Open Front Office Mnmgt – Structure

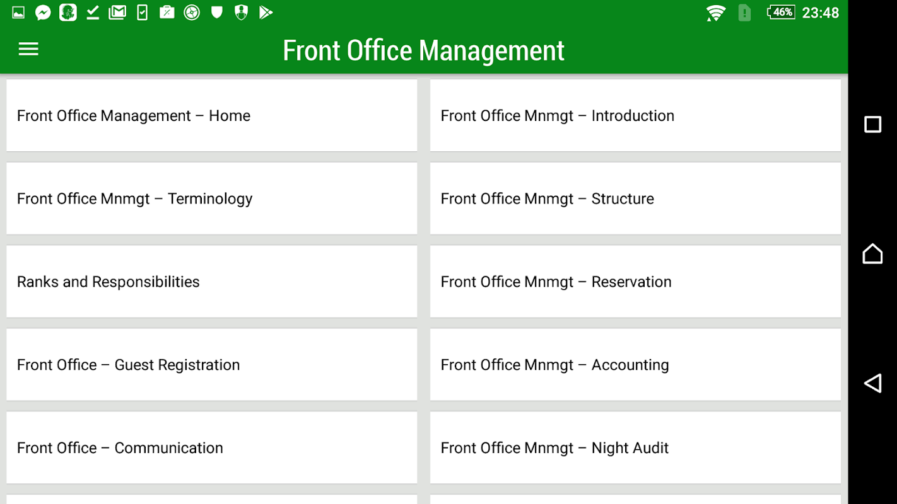(635, 198)
